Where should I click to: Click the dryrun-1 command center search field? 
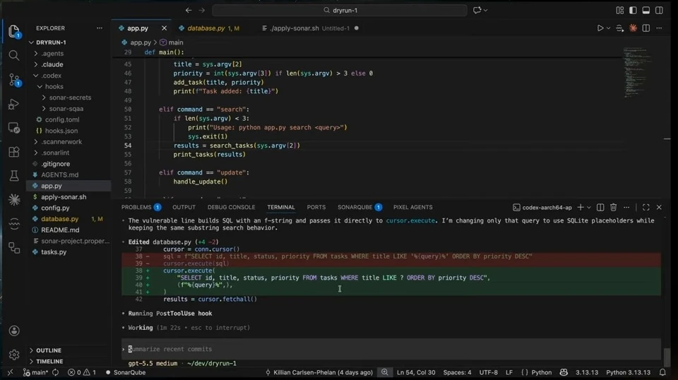tap(340, 10)
